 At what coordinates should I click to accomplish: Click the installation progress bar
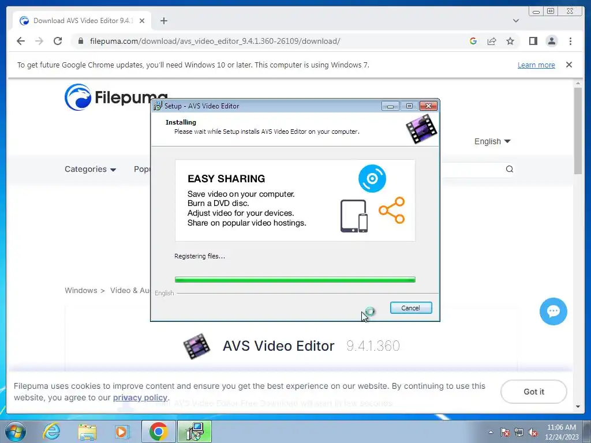coord(295,280)
